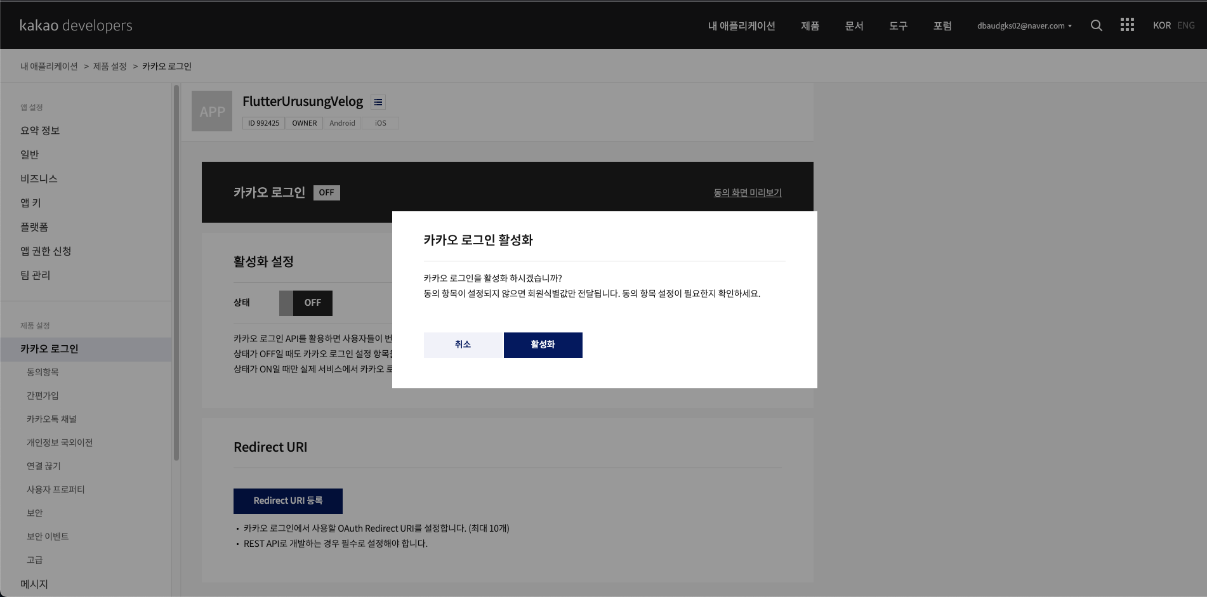Image resolution: width=1207 pixels, height=597 pixels.
Task: Toggle the 상태 OFF switch
Action: [x=306, y=303]
